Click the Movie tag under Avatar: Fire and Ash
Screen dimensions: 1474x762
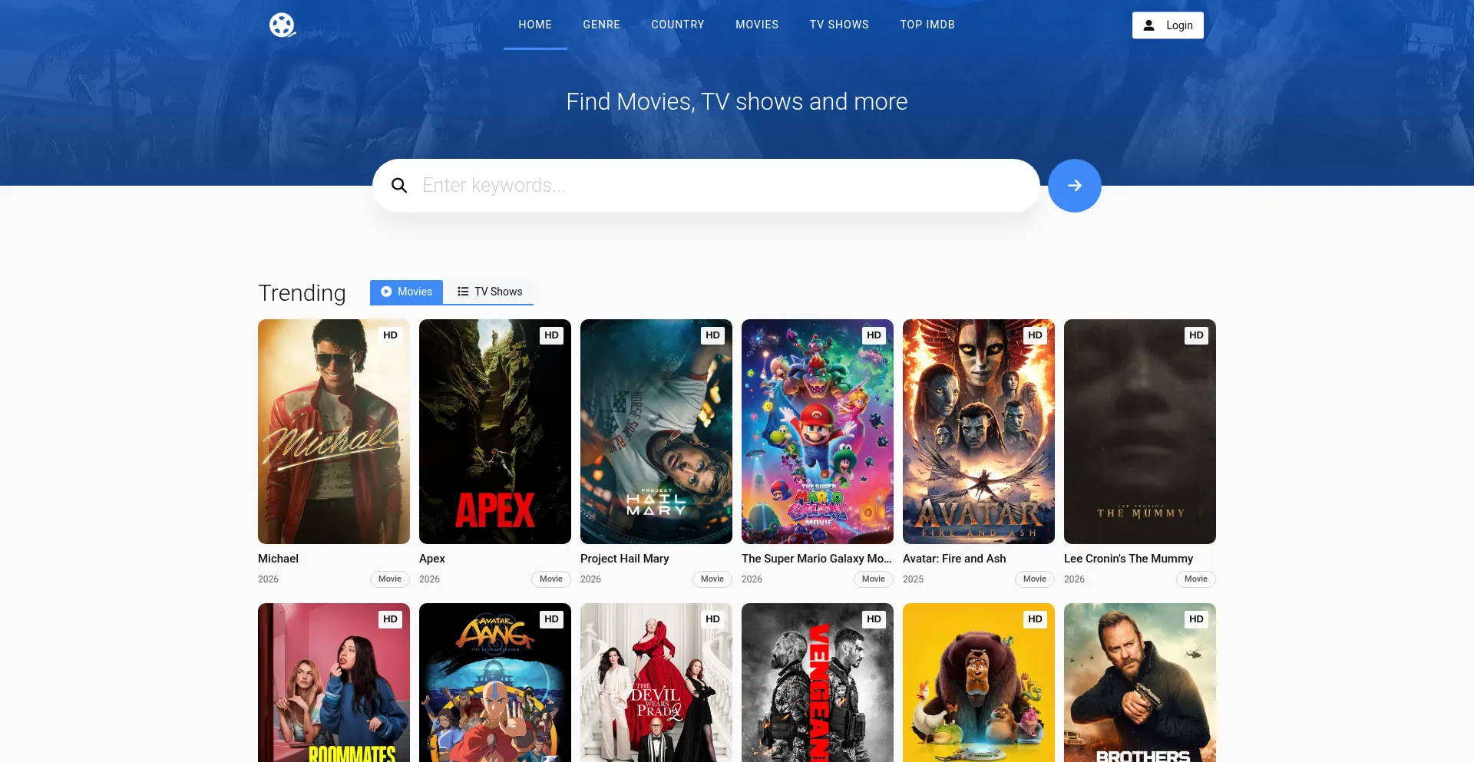click(1035, 579)
